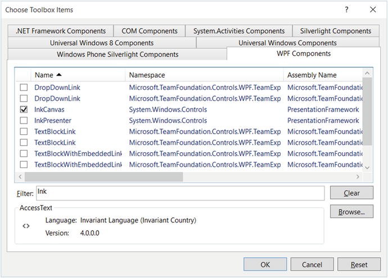The width and height of the screenshot is (388, 278).
Task: Sort by the Namespace column header
Action: [204, 75]
